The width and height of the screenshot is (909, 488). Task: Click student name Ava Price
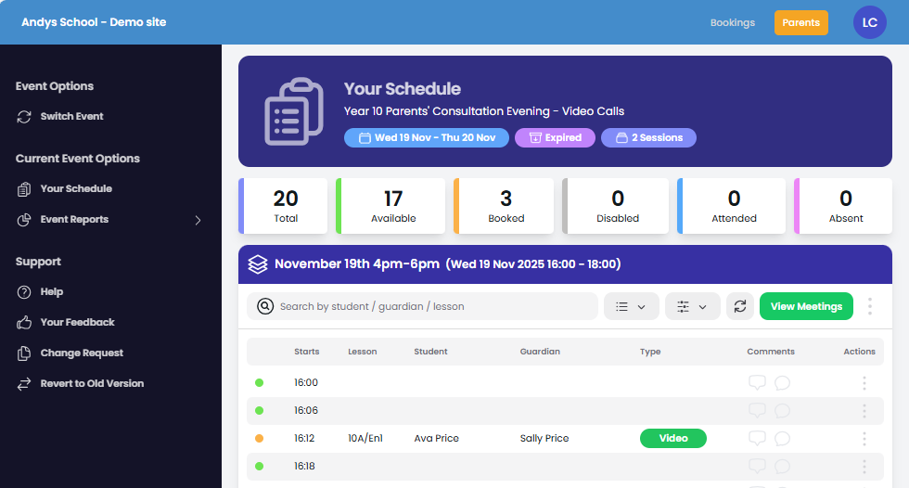436,438
